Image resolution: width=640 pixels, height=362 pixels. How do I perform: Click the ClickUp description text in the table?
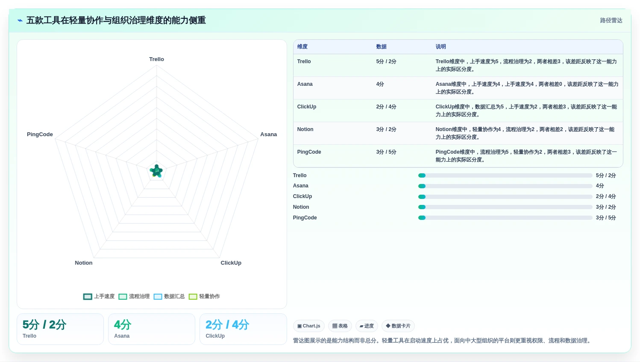[526, 111]
